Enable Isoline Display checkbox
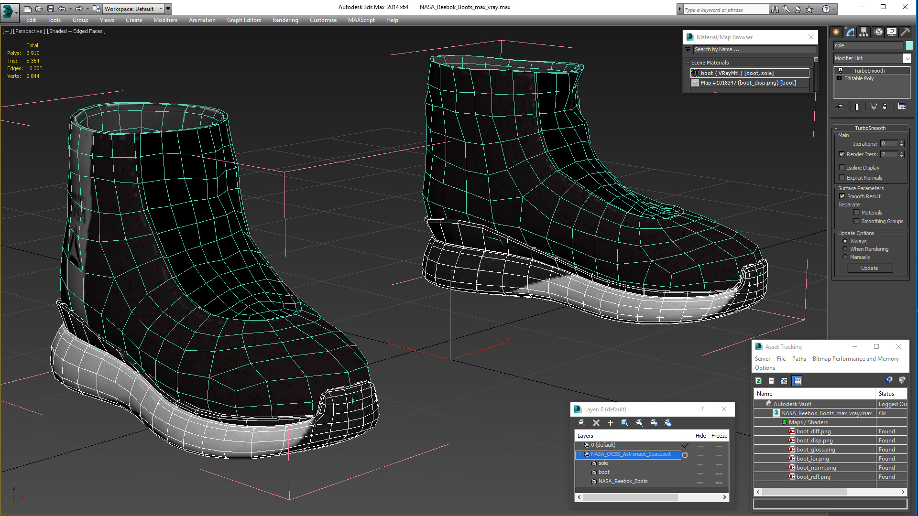 click(x=842, y=168)
